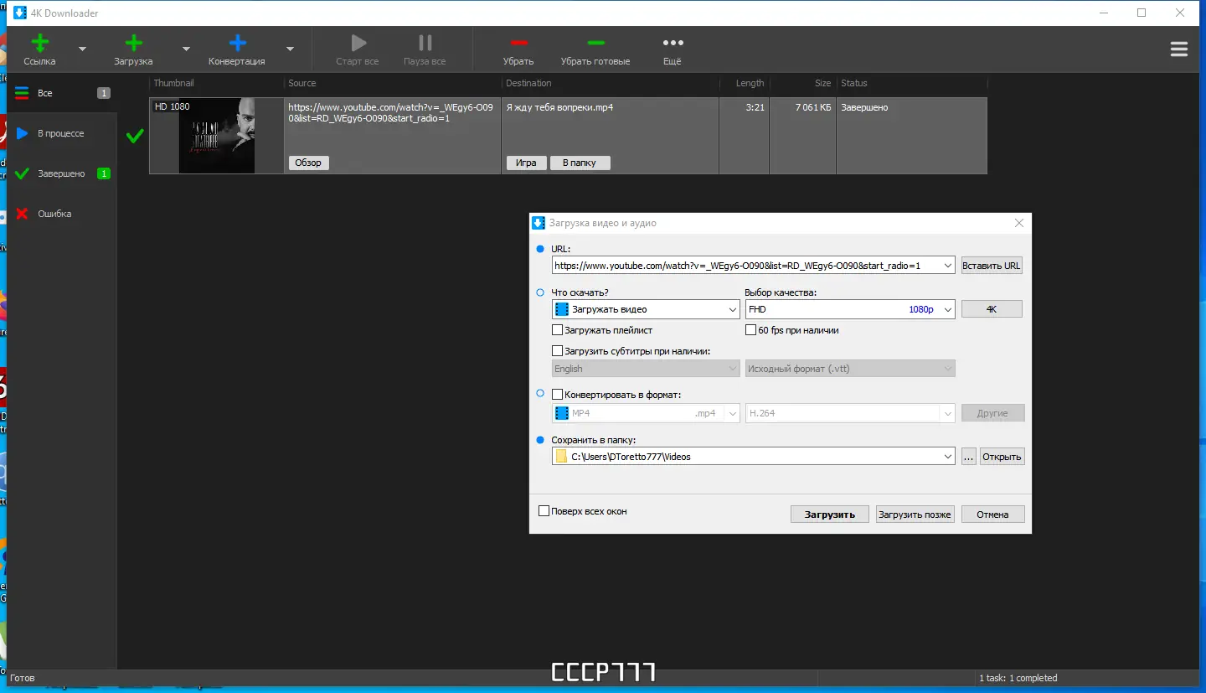Select the В процессе sidebar filter
This screenshot has height=693, width=1206.
[x=61, y=133]
